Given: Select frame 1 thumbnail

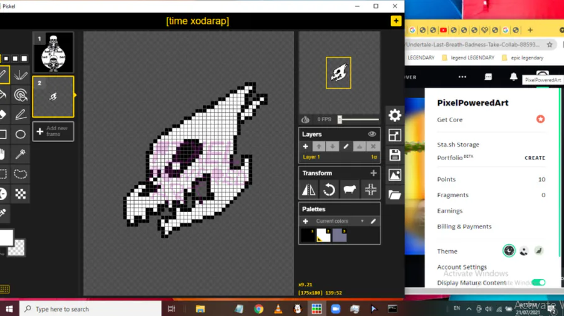Looking at the screenshot, I should click(53, 53).
